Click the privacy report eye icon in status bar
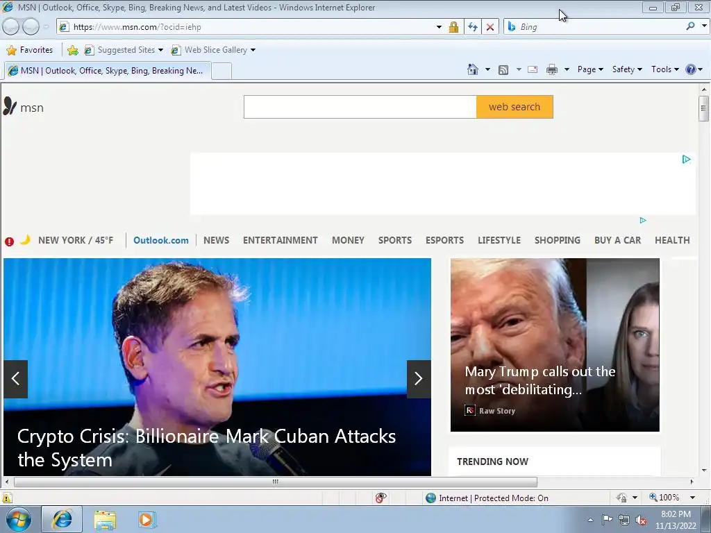 381,498
